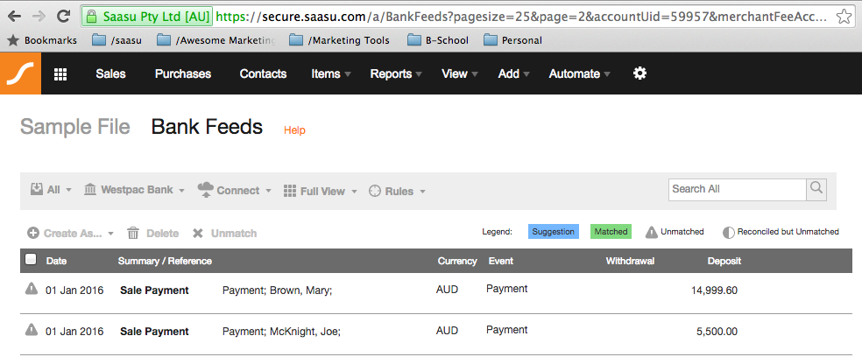The height and width of the screenshot is (357, 862).
Task: Expand the Create As... dropdown
Action: [x=70, y=234]
